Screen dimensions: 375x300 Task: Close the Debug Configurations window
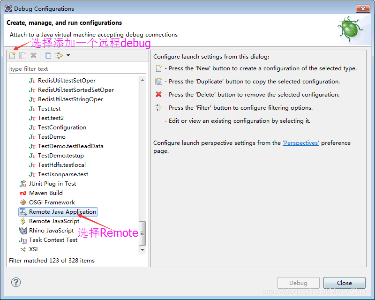point(363,8)
